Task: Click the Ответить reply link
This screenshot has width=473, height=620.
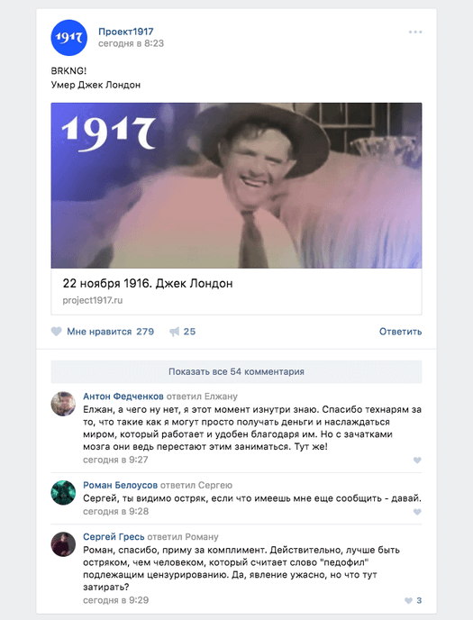Action: point(400,332)
